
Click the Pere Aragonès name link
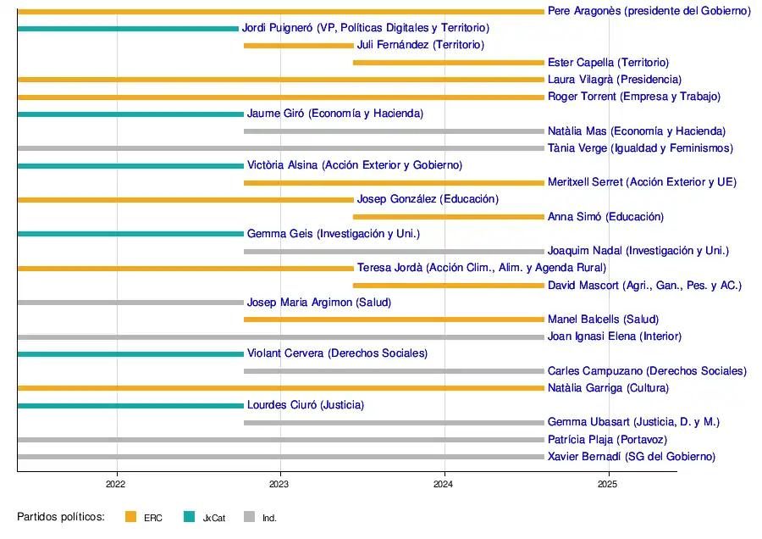click(649, 11)
